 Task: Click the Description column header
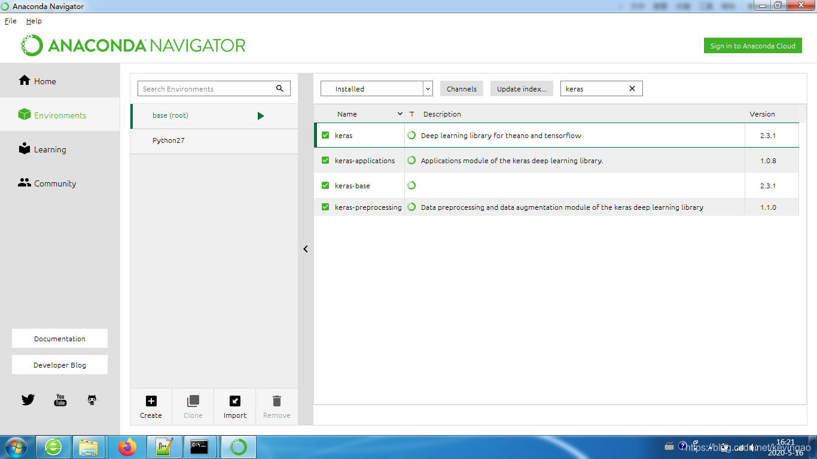point(442,114)
